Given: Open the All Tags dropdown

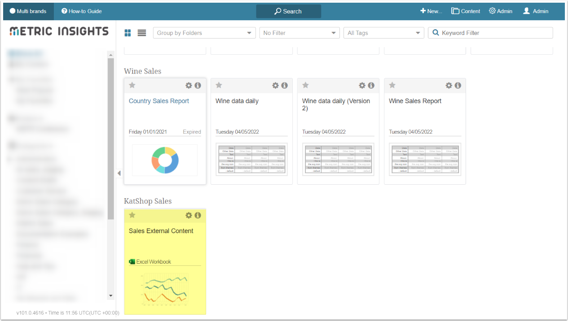Looking at the screenshot, I should 384,33.
